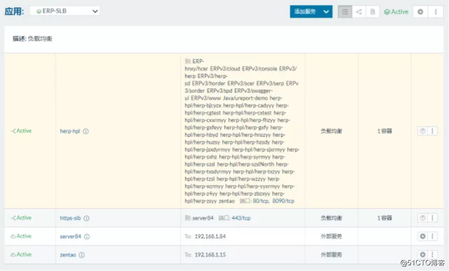Click the stack Active status in header
The height and width of the screenshot is (271, 449).
[397, 12]
